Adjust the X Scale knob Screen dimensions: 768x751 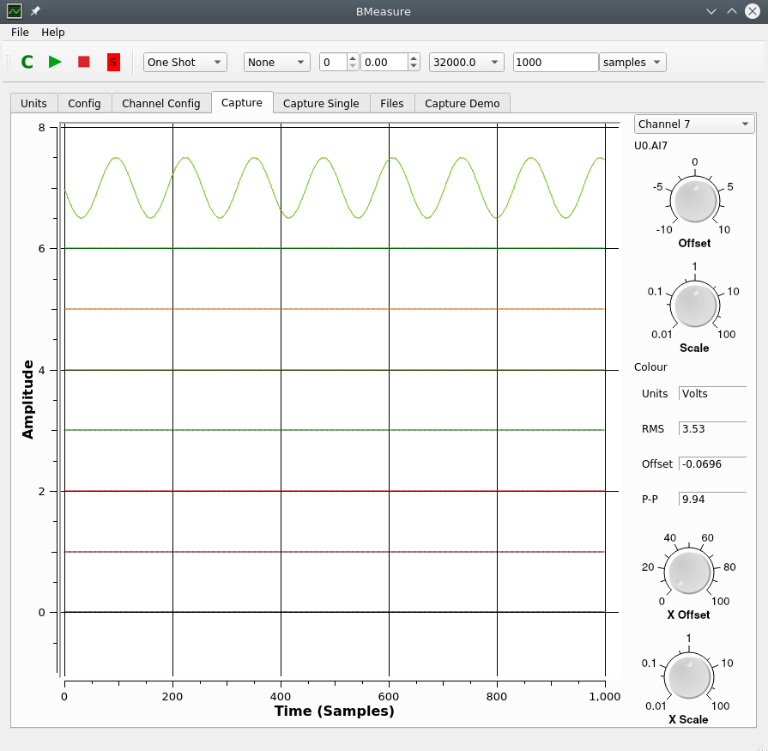tap(688, 676)
